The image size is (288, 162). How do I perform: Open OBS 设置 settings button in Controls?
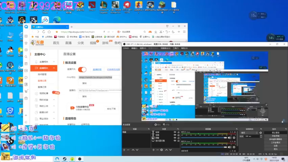point(275,146)
